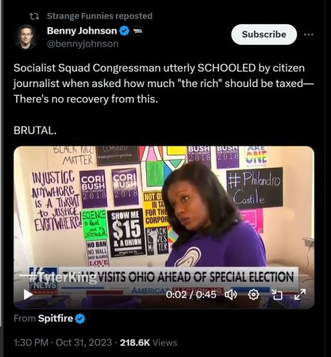The height and width of the screenshot is (357, 331).
Task: Open the three-dot more options menu
Action: point(309,34)
